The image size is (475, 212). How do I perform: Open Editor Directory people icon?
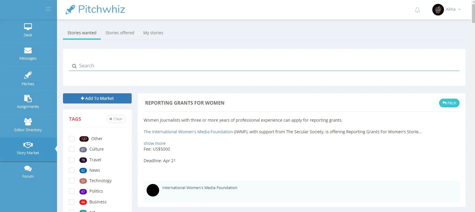[x=28, y=122]
